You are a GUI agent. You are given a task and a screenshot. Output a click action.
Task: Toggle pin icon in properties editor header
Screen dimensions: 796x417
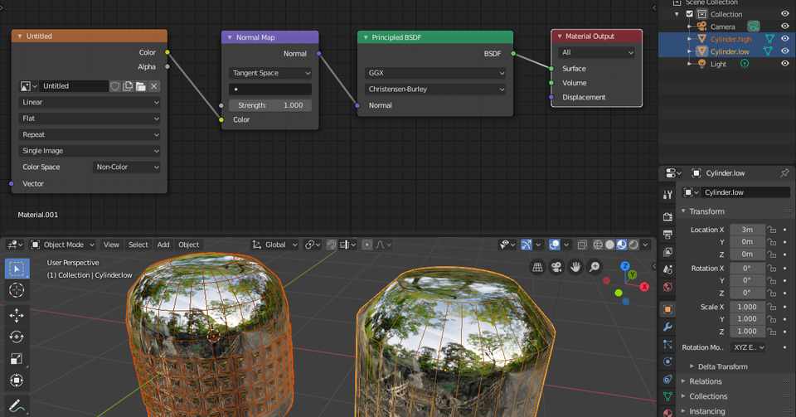point(785,173)
